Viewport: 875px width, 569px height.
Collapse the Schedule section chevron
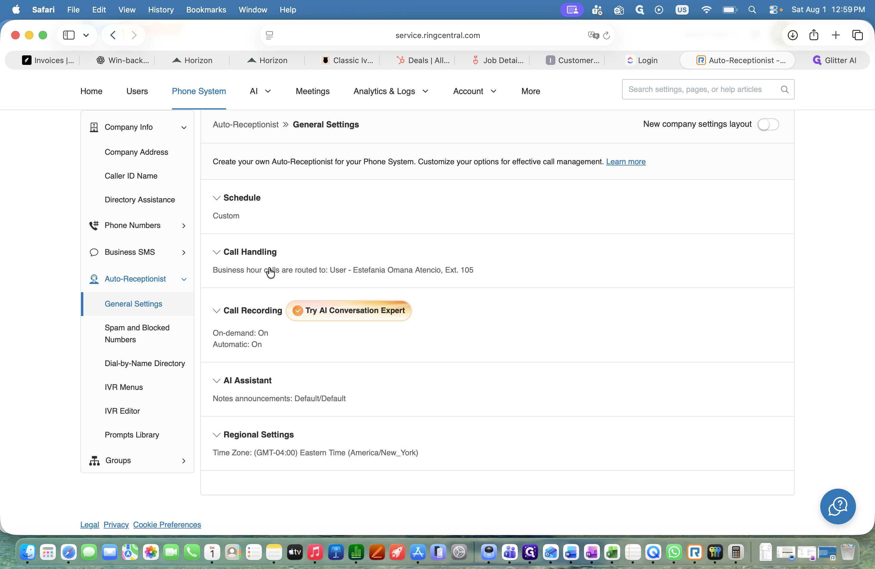click(217, 198)
